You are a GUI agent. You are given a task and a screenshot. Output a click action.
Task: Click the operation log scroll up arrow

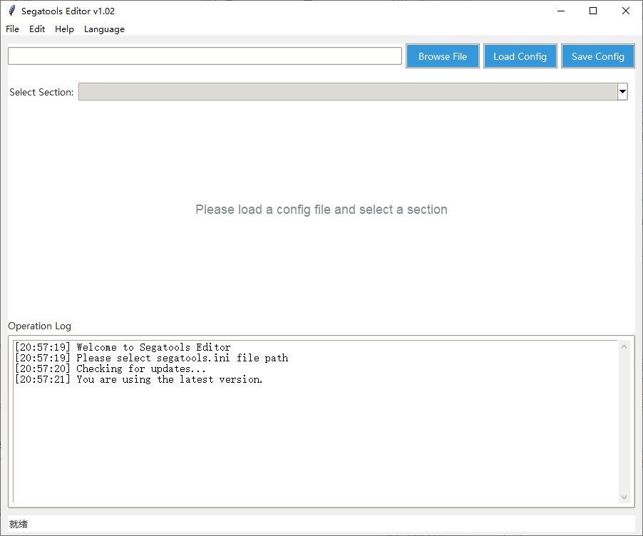[x=624, y=346]
